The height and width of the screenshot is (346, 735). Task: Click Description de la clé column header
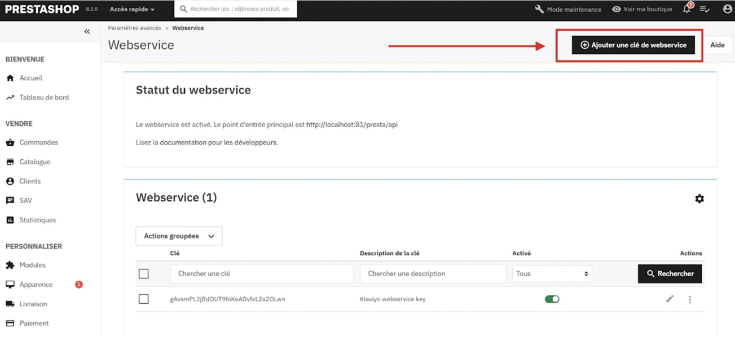pos(389,253)
